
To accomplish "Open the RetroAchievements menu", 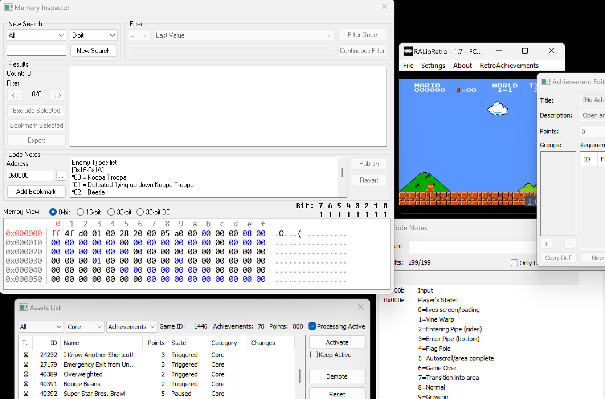I will coord(509,65).
